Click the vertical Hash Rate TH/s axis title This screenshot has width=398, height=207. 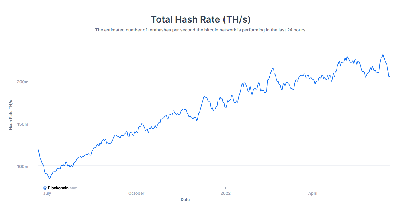[11, 115]
